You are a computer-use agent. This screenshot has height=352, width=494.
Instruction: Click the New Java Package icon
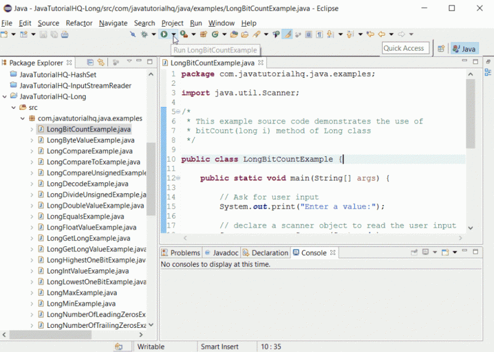coord(204,35)
